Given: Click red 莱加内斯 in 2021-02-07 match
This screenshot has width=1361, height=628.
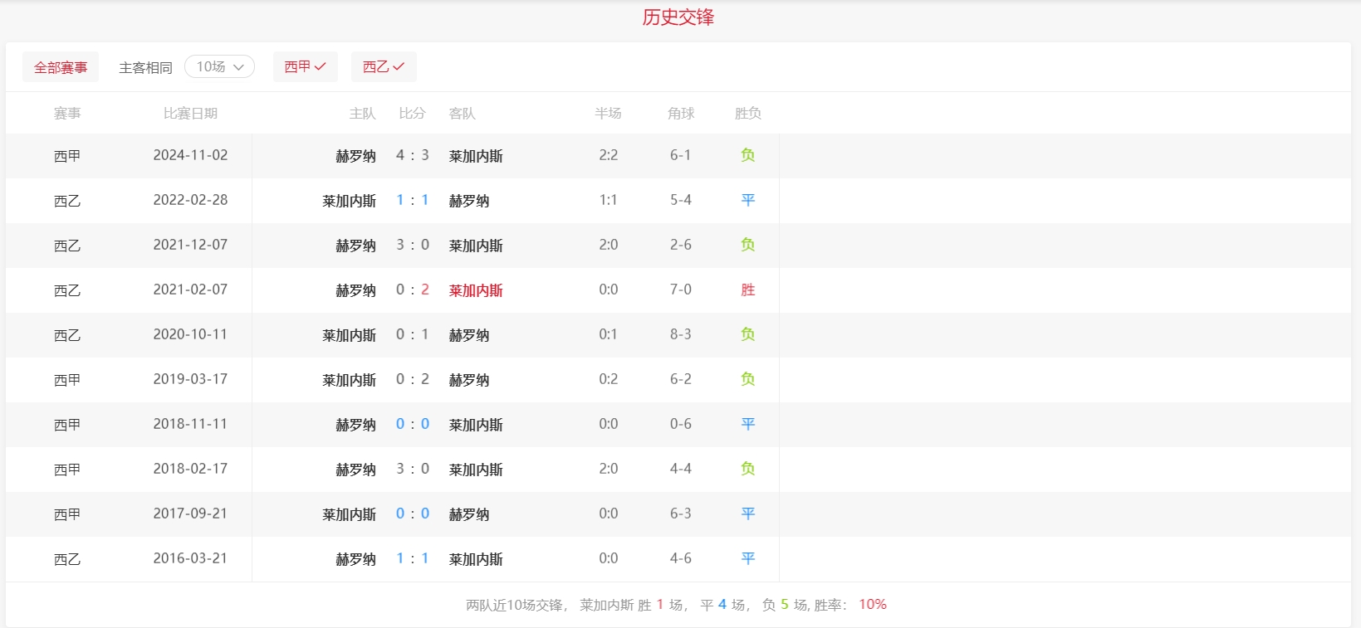Looking at the screenshot, I should click(x=476, y=290).
